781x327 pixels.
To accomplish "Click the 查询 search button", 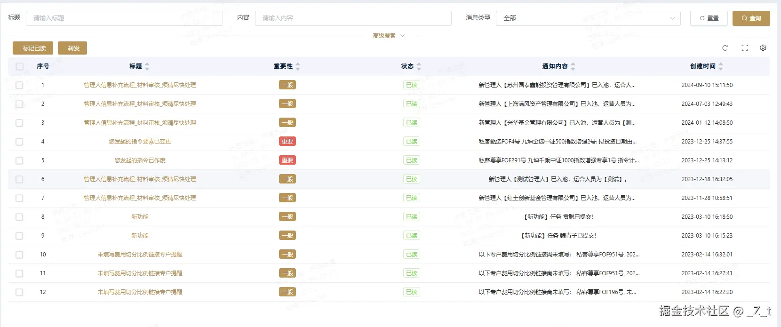I will pos(751,18).
